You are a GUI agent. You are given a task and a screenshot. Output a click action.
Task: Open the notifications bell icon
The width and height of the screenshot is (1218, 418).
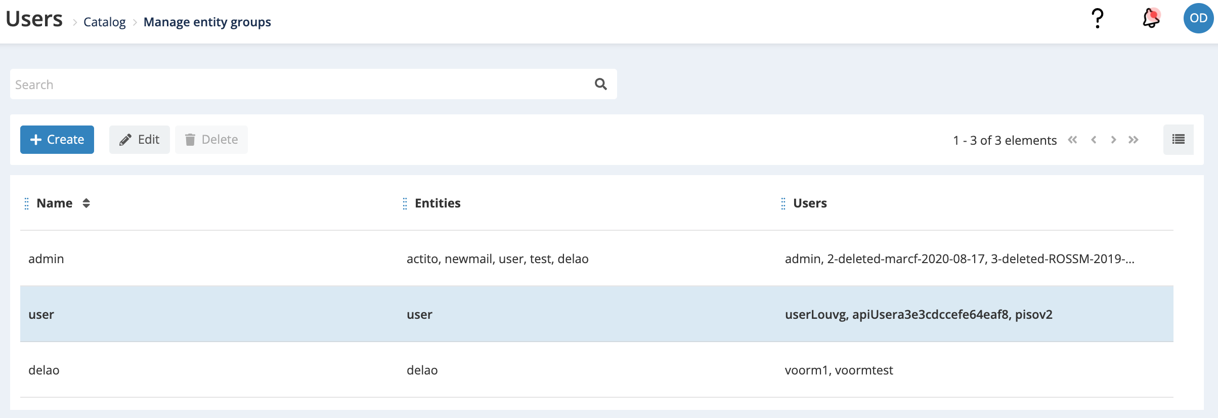pyautogui.click(x=1151, y=18)
